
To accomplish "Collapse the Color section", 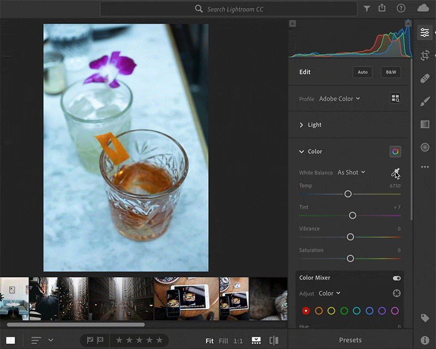I will (x=310, y=152).
